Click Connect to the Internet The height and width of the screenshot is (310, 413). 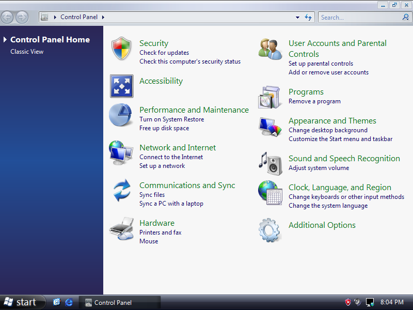pyautogui.click(x=171, y=157)
